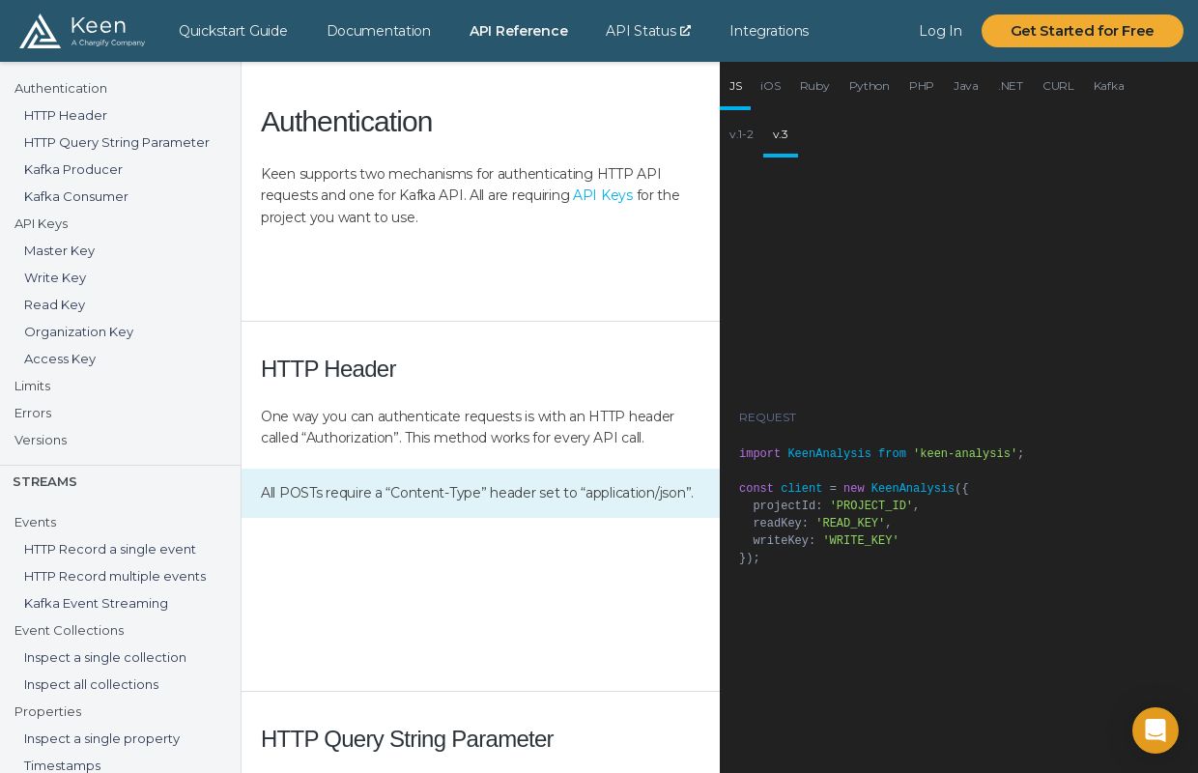Image resolution: width=1198 pixels, height=773 pixels.
Task: Go to Documentation in the top nav
Action: pyautogui.click(x=379, y=31)
